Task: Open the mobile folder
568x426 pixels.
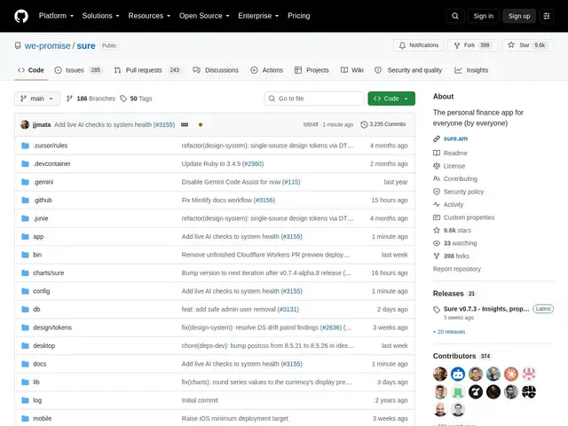Action: [x=43, y=418]
